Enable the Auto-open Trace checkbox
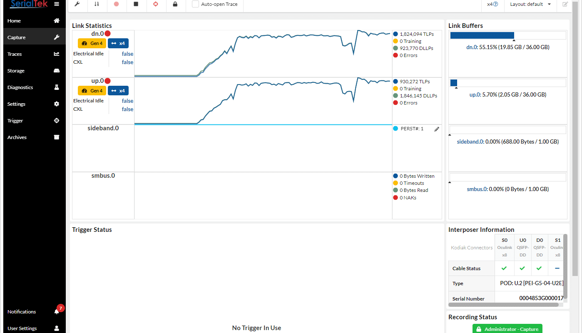 coord(195,4)
